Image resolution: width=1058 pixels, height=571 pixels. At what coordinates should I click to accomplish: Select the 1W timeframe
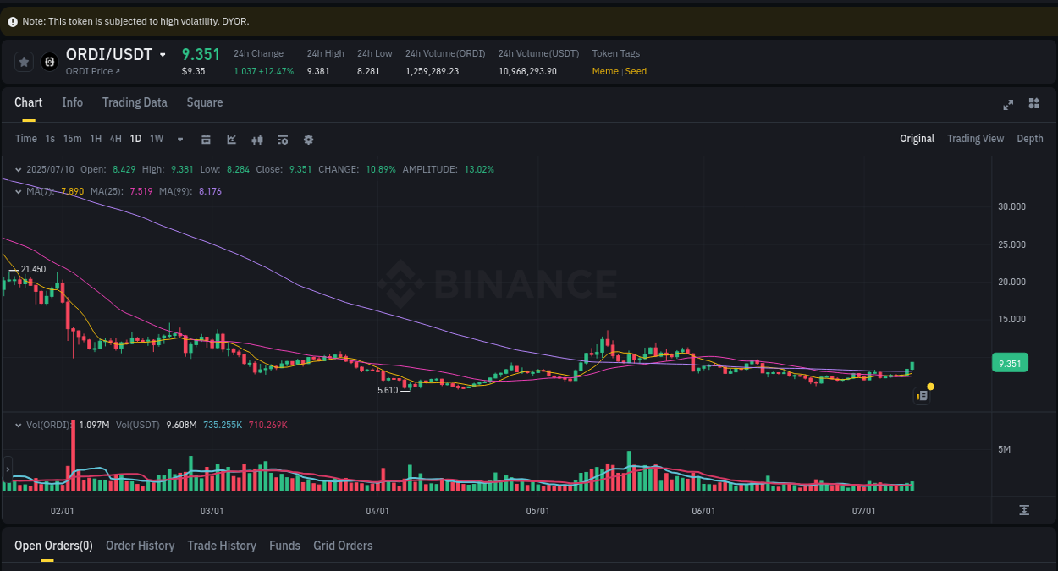(x=156, y=139)
